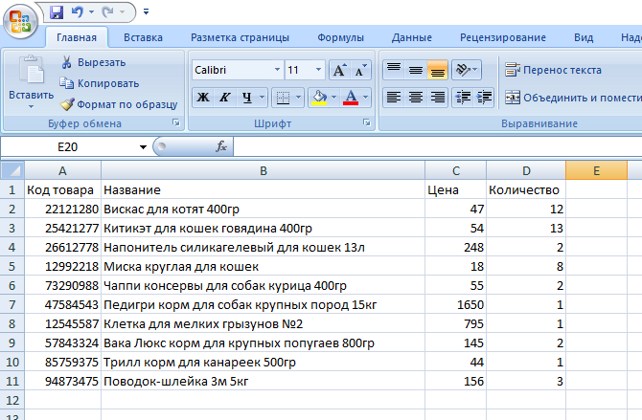Viewport: 642px width, 420px height.
Task: Undo the last action
Action: [77, 12]
